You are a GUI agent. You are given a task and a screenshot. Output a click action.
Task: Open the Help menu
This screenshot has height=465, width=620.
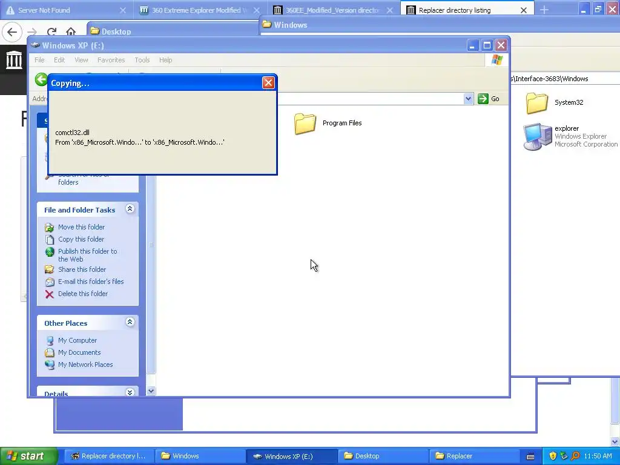(166, 60)
